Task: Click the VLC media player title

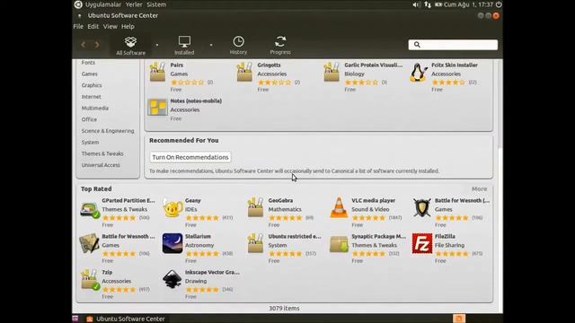Action: tap(374, 201)
